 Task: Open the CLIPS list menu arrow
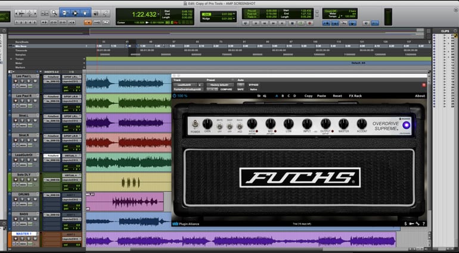point(455,31)
